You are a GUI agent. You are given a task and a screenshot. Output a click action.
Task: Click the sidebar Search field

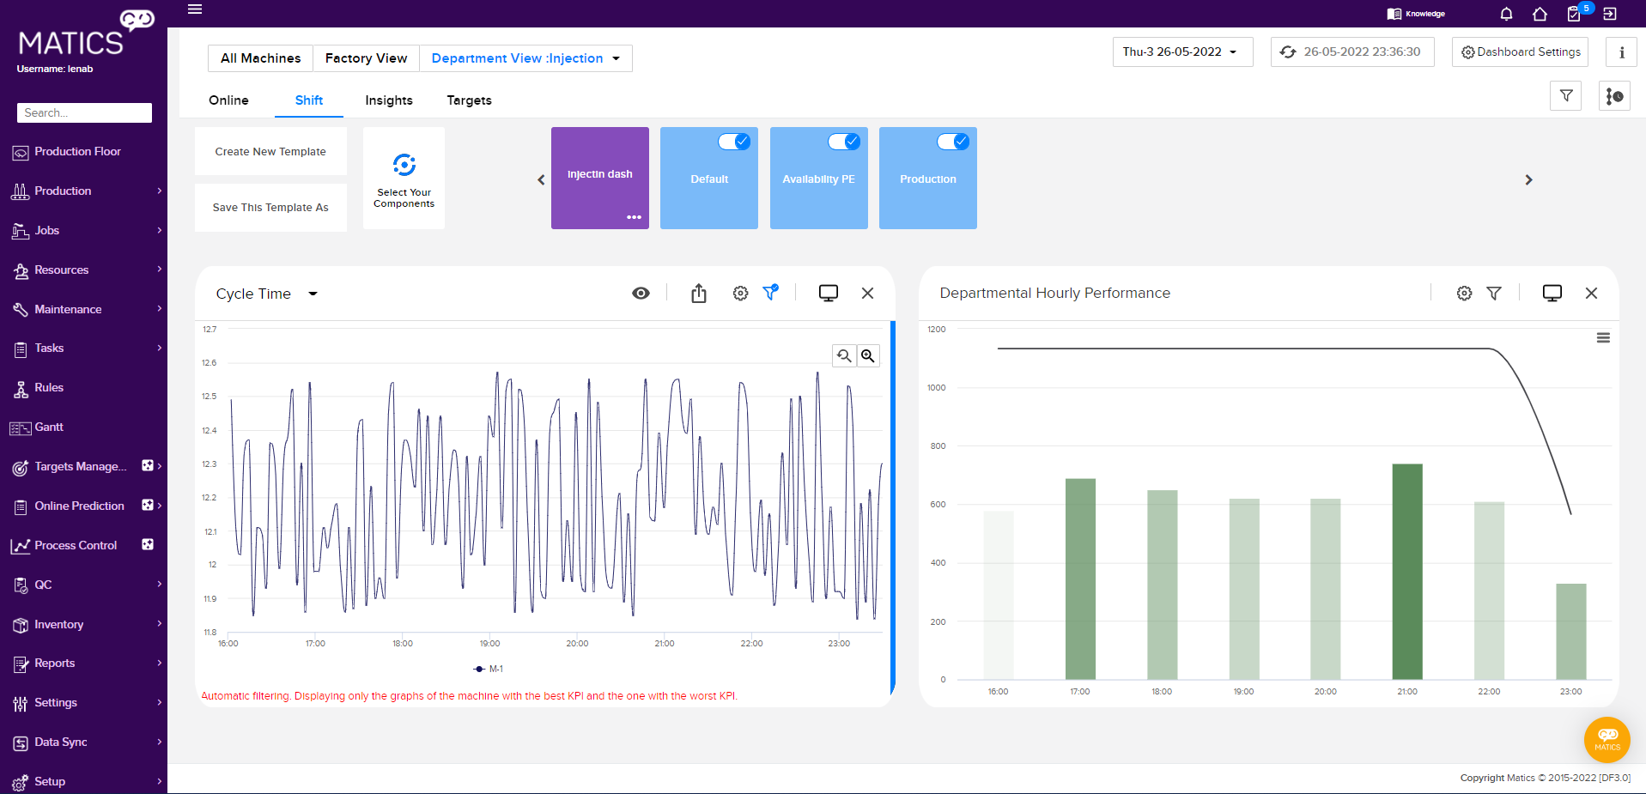84,112
